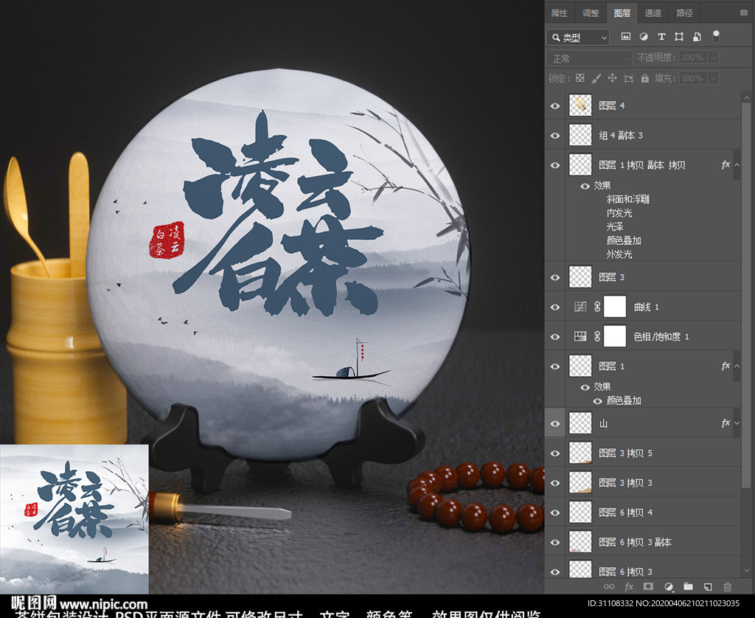This screenshot has height=618, width=755.
Task: Delete layer trash icon
Action: click(x=728, y=587)
